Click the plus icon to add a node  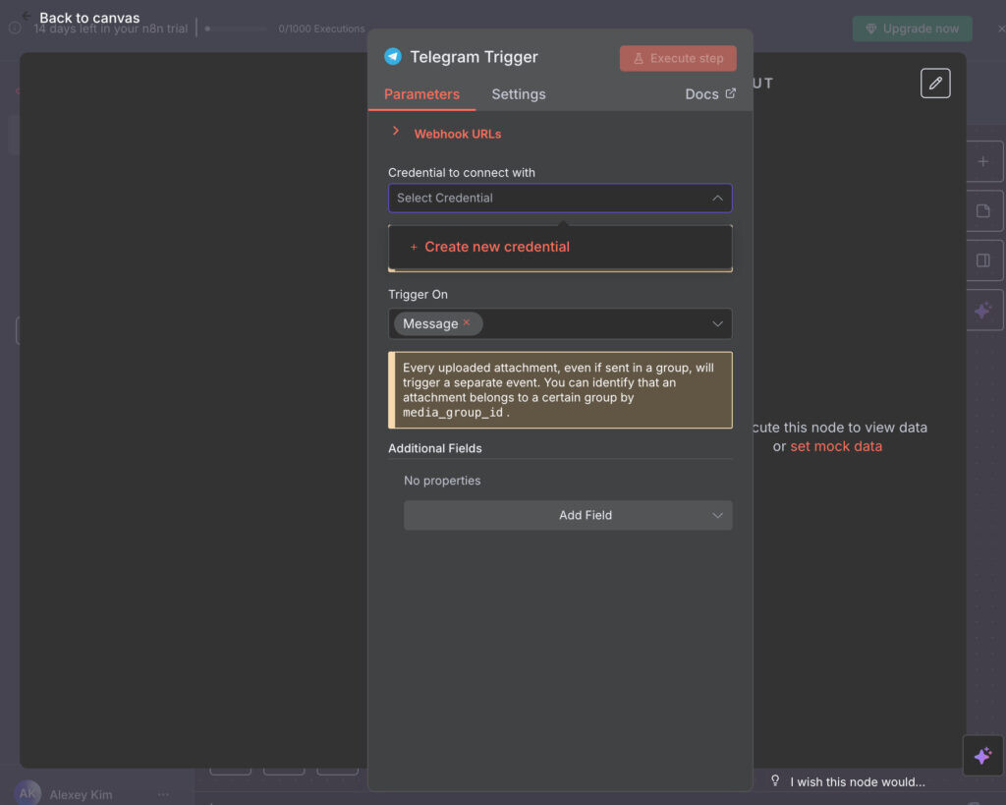point(983,161)
